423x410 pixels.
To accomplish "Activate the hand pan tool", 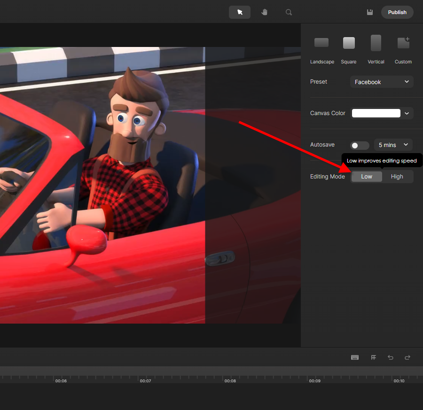I will (264, 12).
